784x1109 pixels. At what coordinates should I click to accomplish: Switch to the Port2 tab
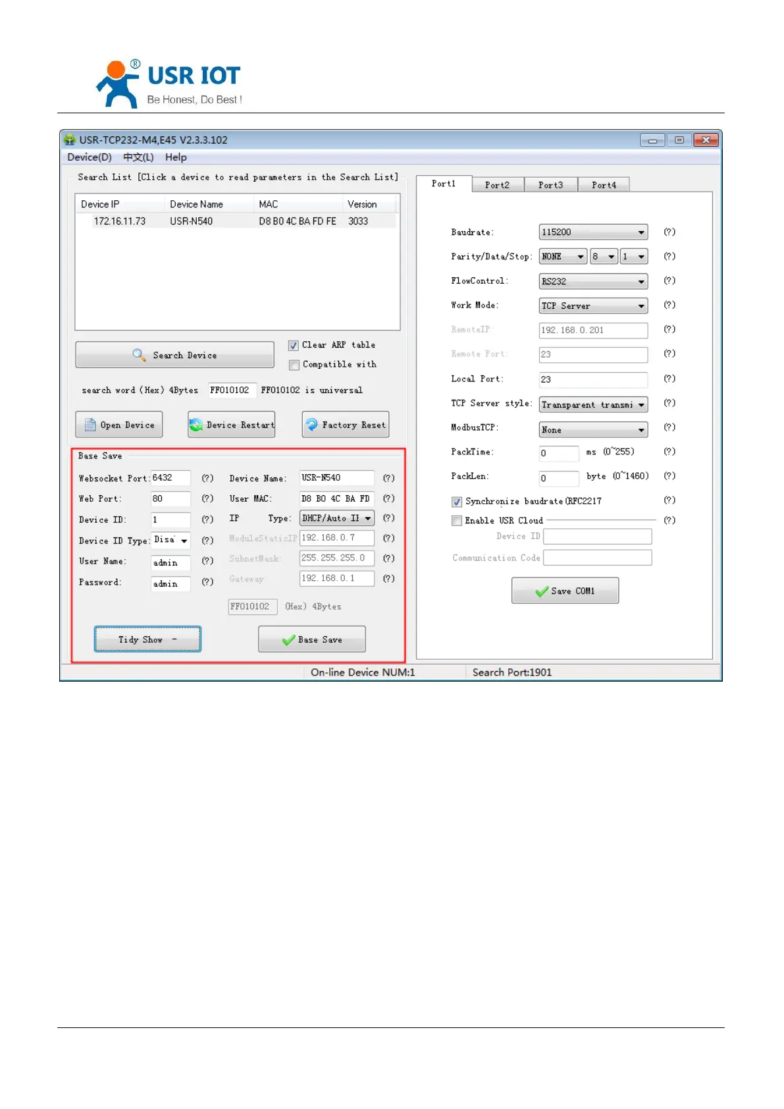498,185
